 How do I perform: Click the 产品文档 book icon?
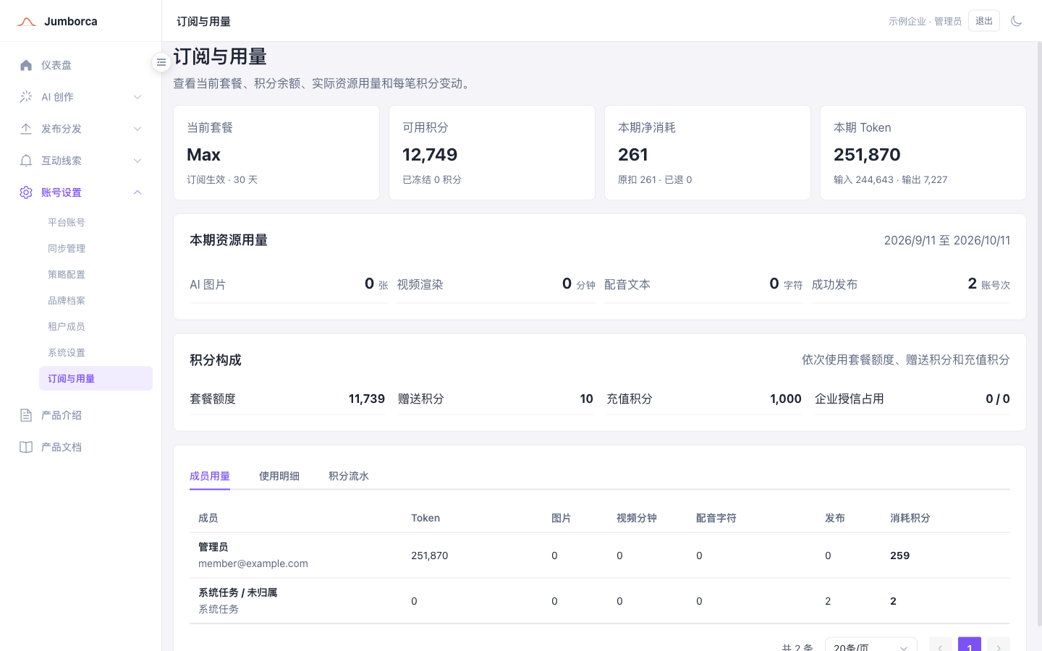(26, 447)
